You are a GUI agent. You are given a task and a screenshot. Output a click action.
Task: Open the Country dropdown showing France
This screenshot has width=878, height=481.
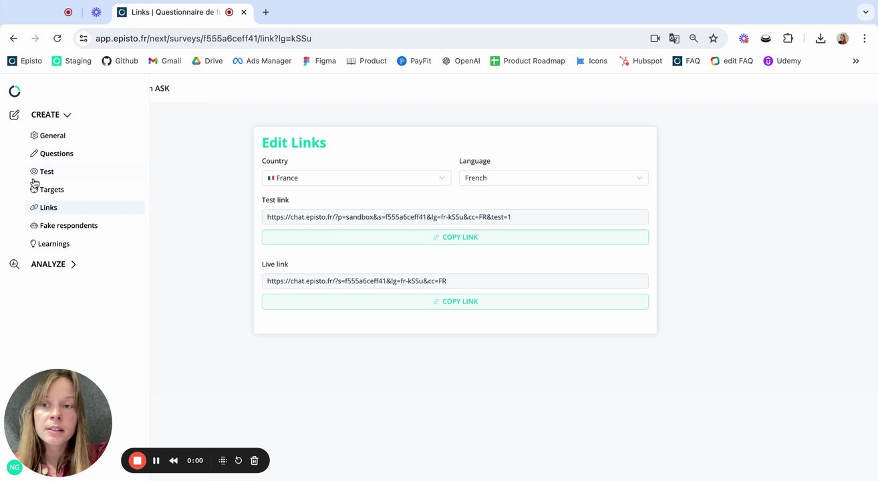tap(356, 178)
